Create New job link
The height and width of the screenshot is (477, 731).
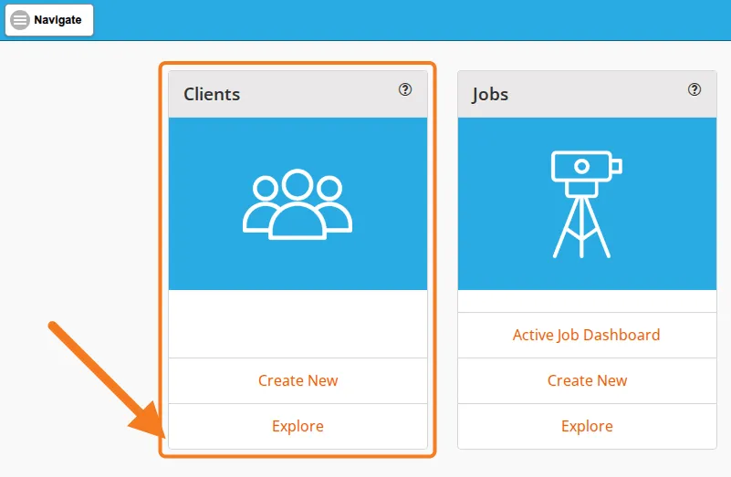point(587,380)
